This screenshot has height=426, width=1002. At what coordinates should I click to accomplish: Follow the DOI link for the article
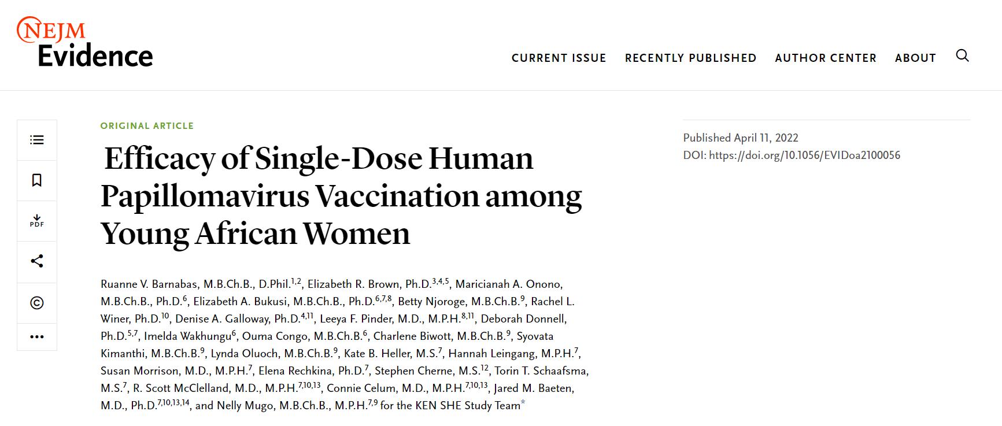click(x=804, y=155)
